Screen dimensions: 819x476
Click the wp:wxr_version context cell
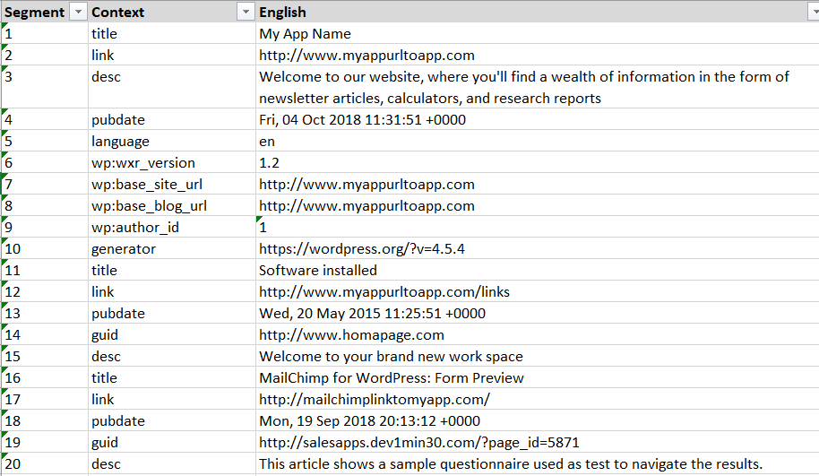(x=142, y=163)
